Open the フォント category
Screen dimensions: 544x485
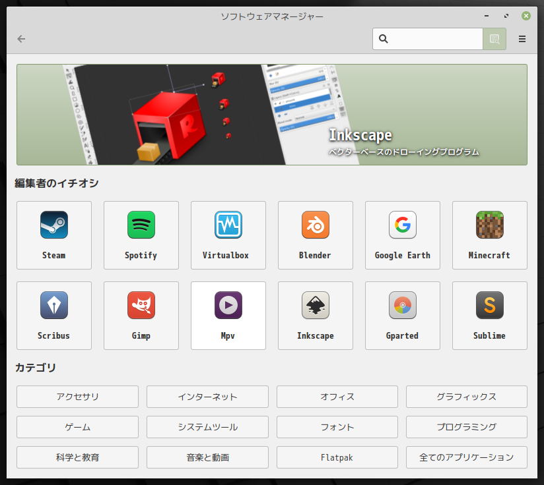337,427
